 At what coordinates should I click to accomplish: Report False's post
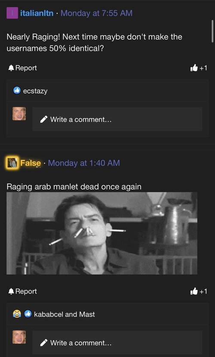tap(22, 291)
